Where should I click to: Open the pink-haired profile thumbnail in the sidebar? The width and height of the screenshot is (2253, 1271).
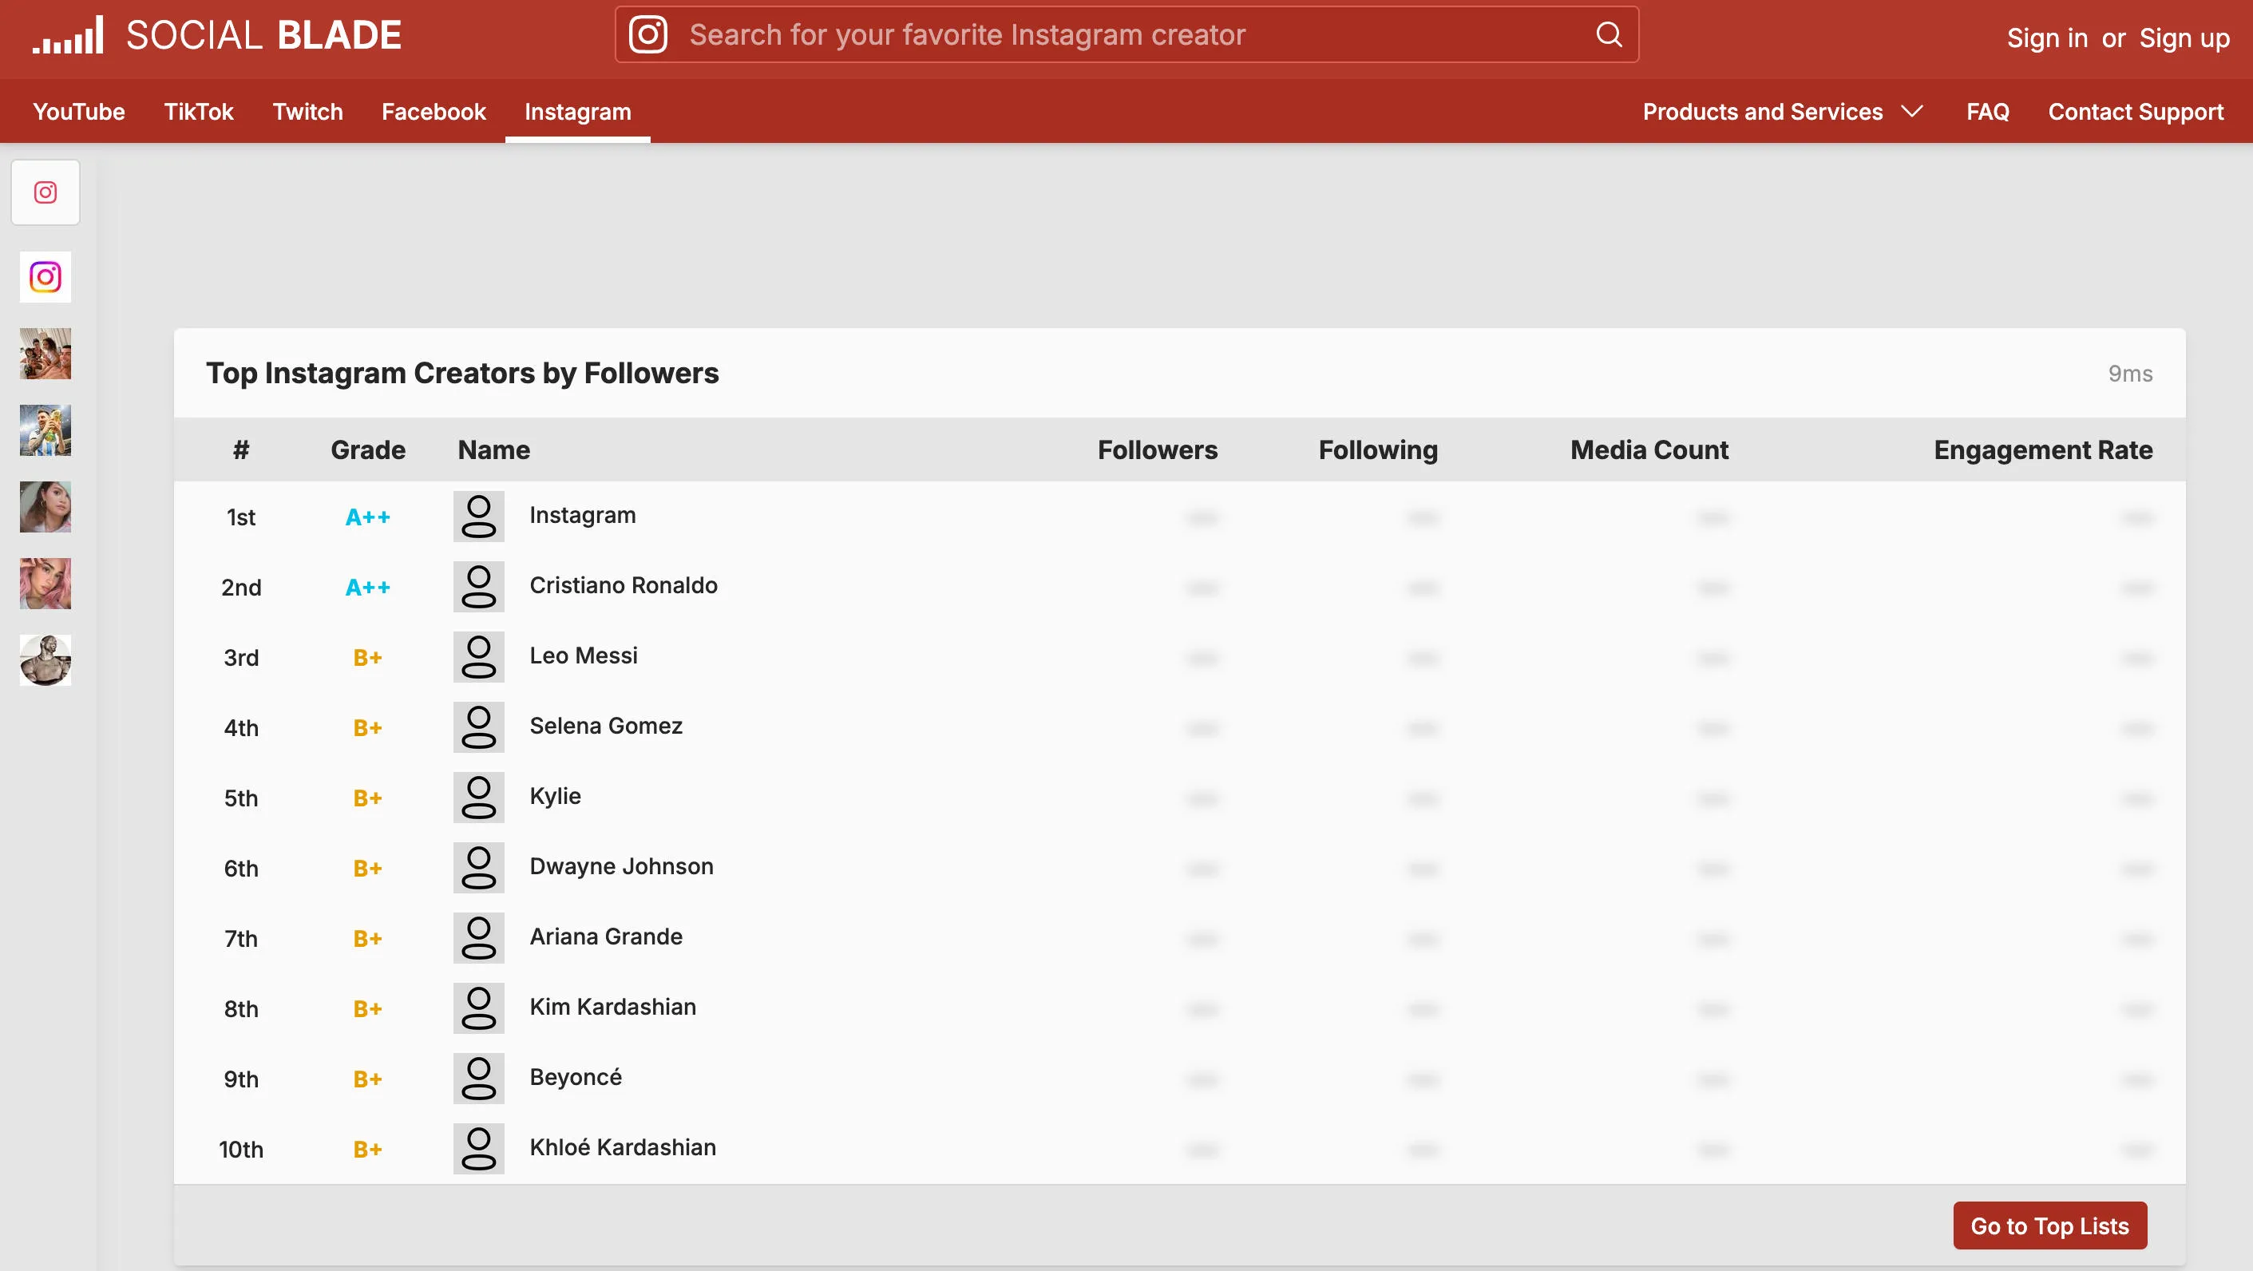click(46, 584)
